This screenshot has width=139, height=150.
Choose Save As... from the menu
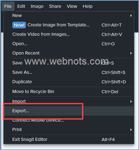(x=69, y=72)
